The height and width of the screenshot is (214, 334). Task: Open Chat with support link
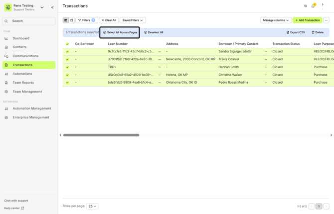(16, 201)
